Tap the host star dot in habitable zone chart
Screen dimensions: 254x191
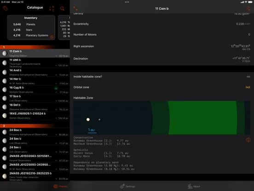88,119
